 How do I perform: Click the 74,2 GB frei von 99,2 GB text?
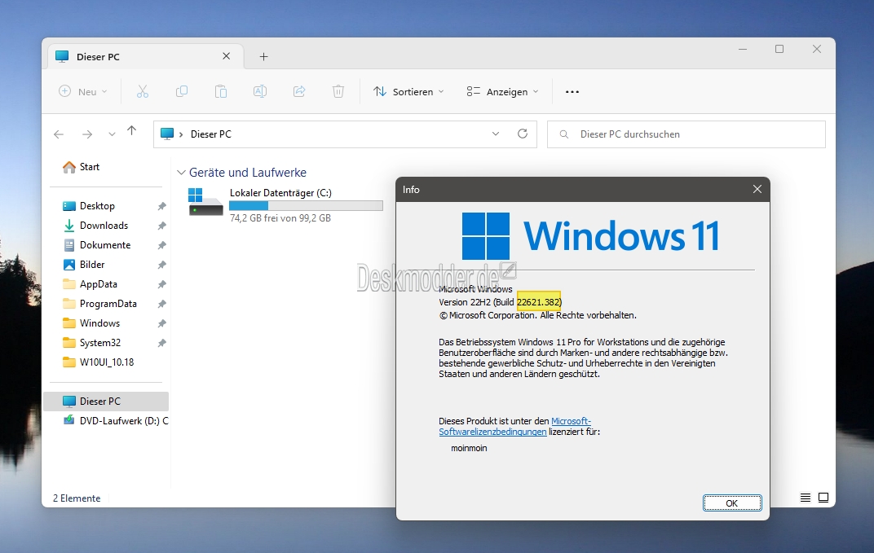[x=280, y=218]
